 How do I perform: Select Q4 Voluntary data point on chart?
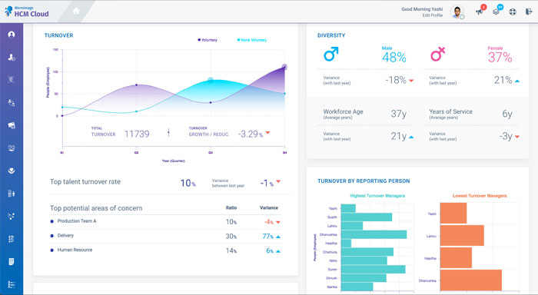pos(284,67)
